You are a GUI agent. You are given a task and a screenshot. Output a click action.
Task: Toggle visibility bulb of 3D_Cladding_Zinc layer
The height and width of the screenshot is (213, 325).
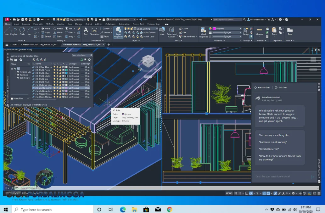tap(54, 88)
